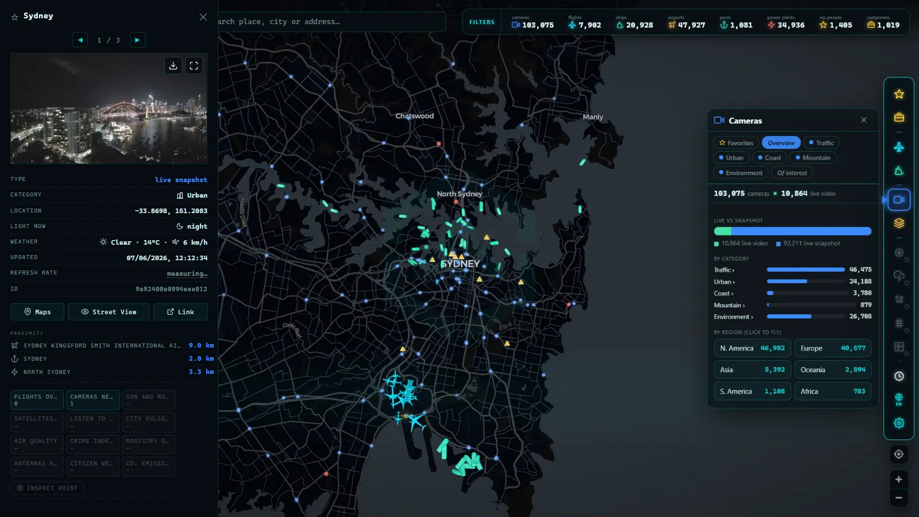Toggle the cameras video icon in sidebar

[x=899, y=200]
